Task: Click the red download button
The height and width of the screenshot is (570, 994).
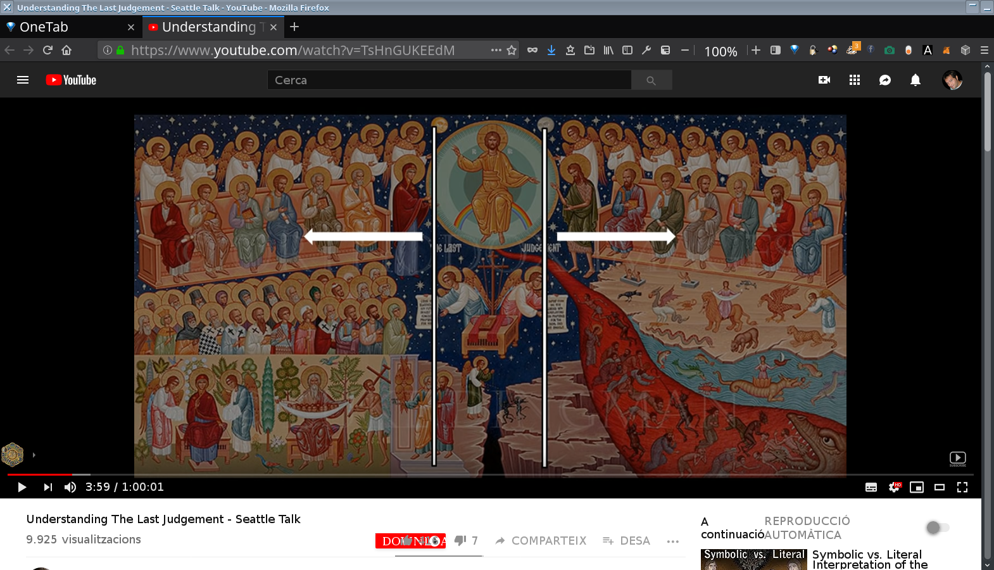Action: click(x=410, y=541)
